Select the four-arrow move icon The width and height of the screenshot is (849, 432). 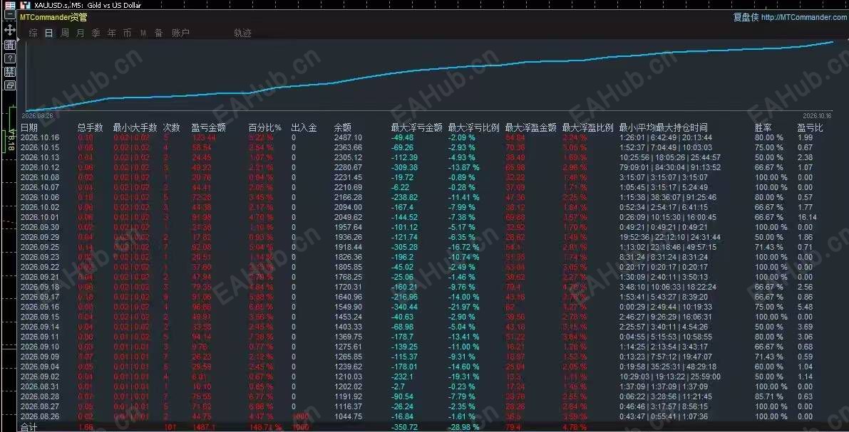(x=10, y=30)
